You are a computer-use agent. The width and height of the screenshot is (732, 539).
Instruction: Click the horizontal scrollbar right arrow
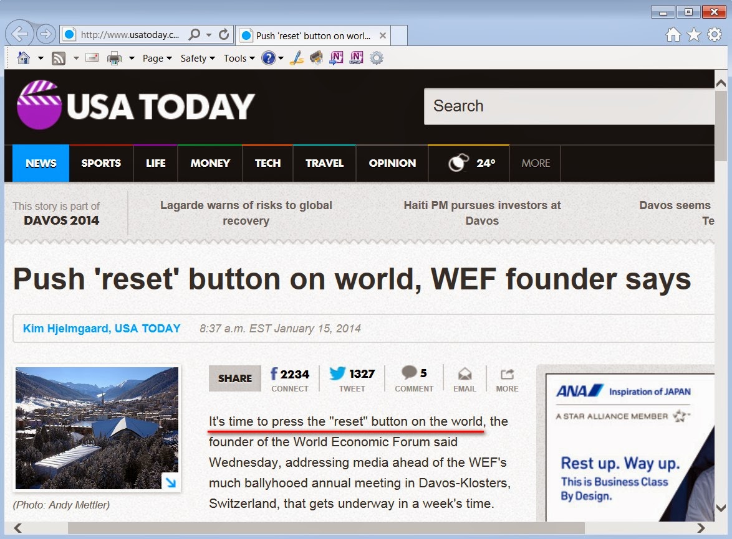(x=701, y=528)
